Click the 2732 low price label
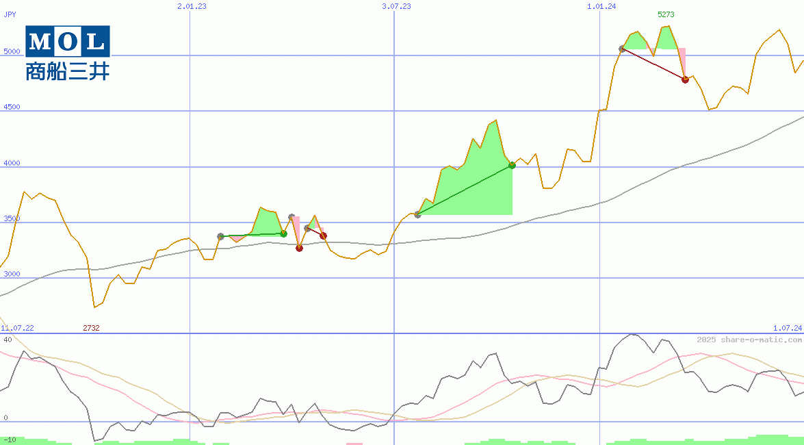This screenshot has height=445, width=804. coord(91,328)
